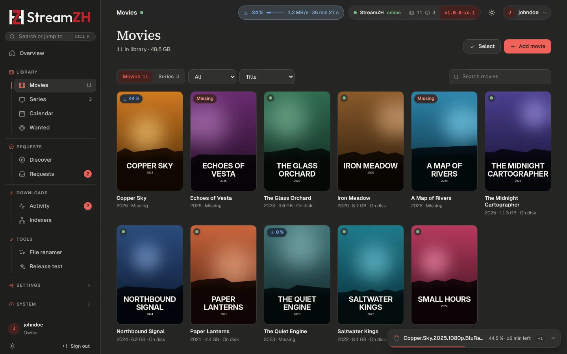Click the +1 more downloads badge
The height and width of the screenshot is (354, 567).
click(540, 339)
